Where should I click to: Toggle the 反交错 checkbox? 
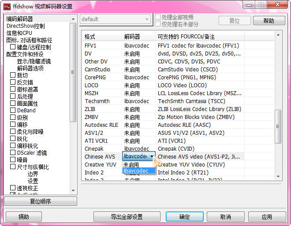tap(13, 82)
